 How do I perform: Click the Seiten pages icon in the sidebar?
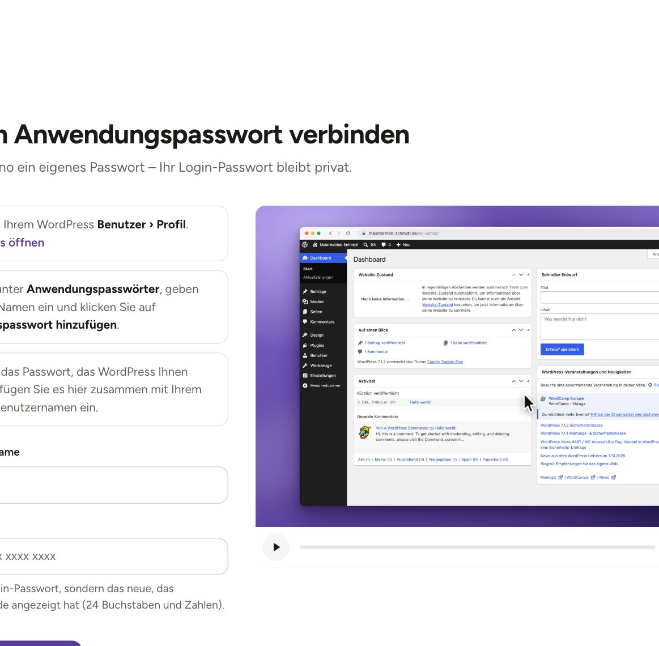click(x=305, y=312)
